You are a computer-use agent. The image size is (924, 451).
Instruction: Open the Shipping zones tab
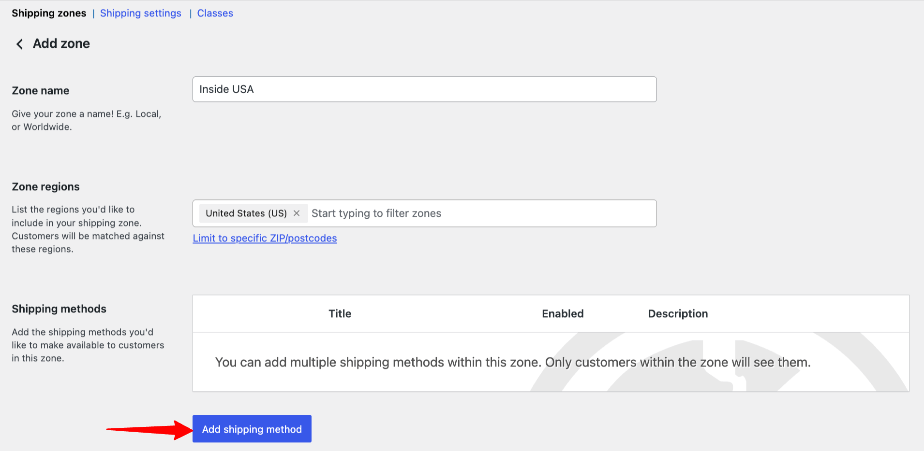tap(49, 14)
